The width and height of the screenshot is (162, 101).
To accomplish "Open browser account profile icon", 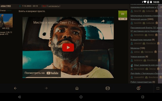I will coord(138,88).
